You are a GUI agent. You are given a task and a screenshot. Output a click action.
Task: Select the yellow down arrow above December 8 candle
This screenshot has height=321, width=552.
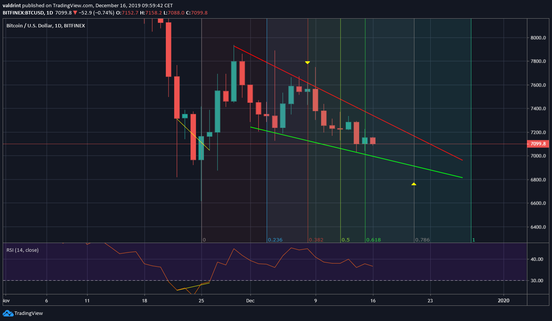coord(307,62)
